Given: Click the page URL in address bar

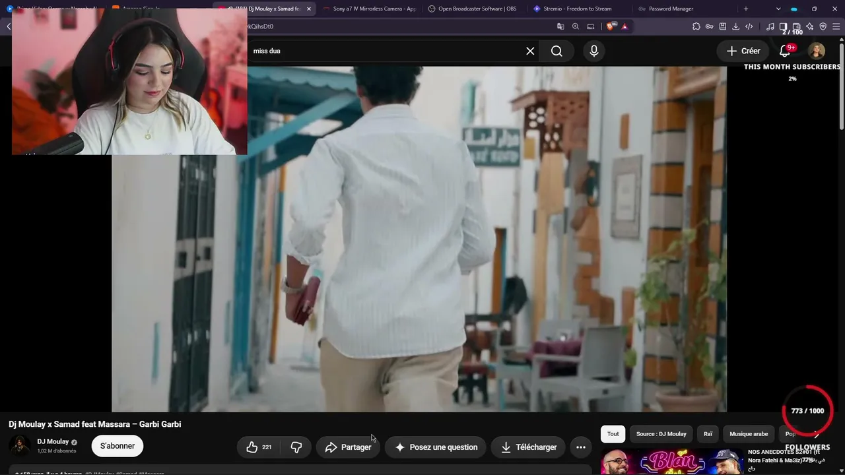Looking at the screenshot, I should [x=260, y=26].
